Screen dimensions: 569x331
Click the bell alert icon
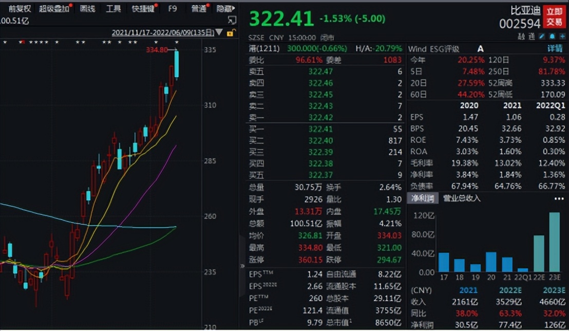[x=553, y=36]
